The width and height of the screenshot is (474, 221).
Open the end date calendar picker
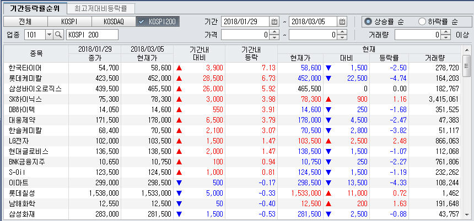(x=342, y=21)
